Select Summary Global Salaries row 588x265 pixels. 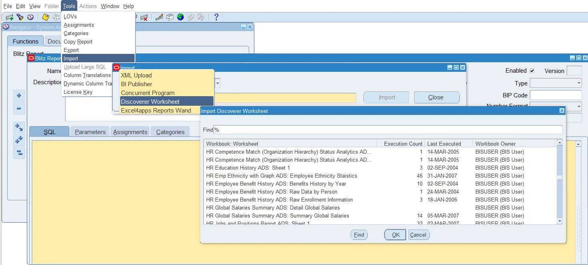(x=380, y=216)
